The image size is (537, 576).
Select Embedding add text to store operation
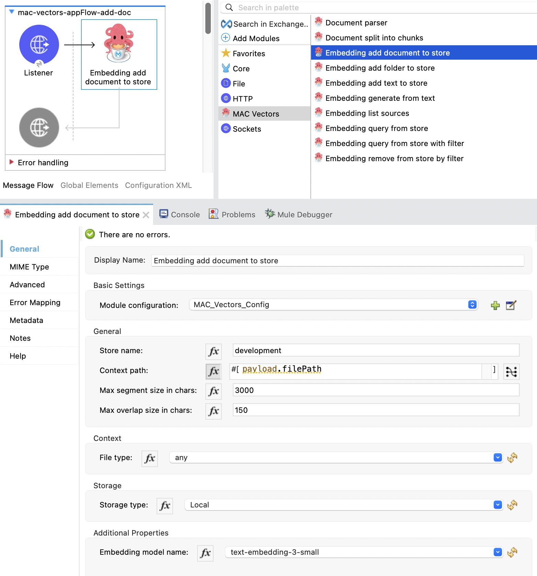click(371, 83)
